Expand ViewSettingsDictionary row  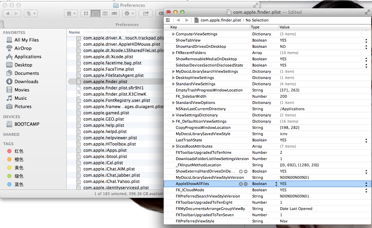click(x=173, y=115)
